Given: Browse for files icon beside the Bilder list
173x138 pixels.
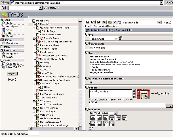Looking at the screenshot, I should [134, 91].
